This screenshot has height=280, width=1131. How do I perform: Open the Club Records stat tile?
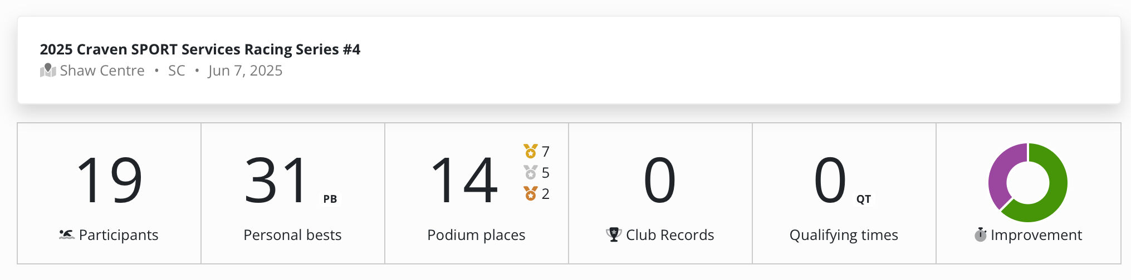(x=660, y=193)
